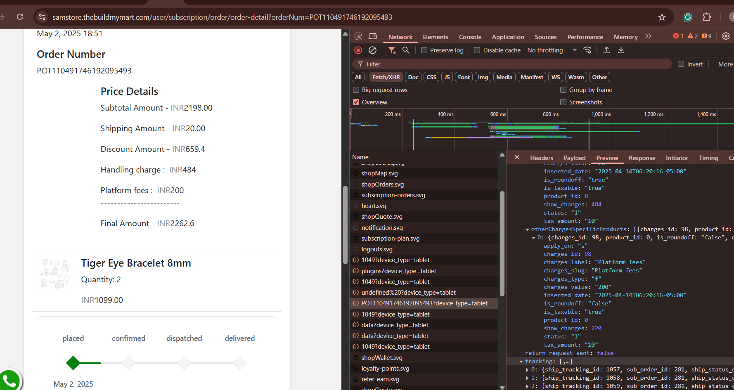Open network conditions wifi icon
The height and width of the screenshot is (390, 734).
[x=587, y=50]
